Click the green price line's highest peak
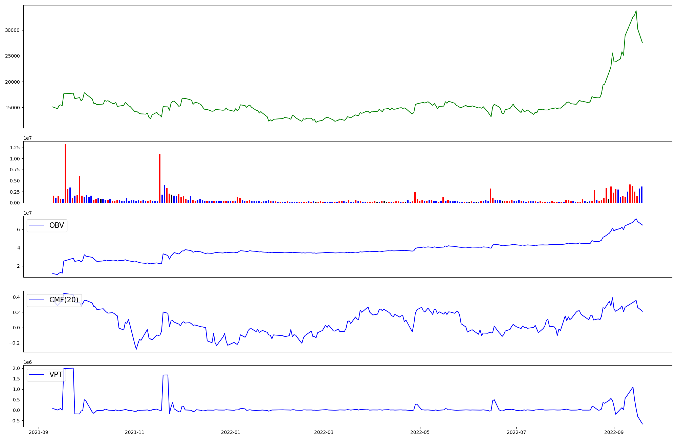The height and width of the screenshot is (440, 677). [x=636, y=11]
